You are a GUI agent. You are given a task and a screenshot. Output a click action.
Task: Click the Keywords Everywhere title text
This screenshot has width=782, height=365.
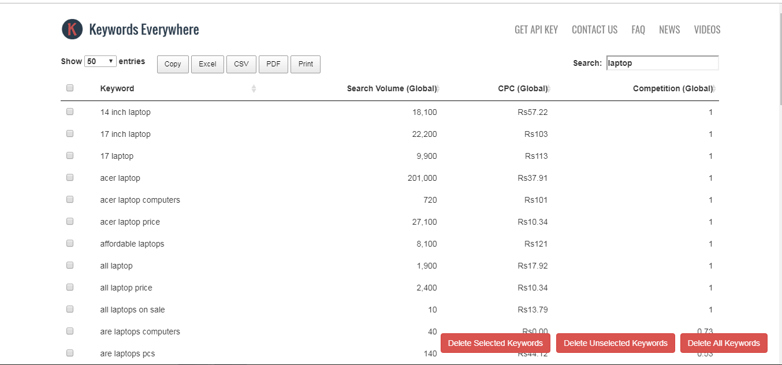144,29
